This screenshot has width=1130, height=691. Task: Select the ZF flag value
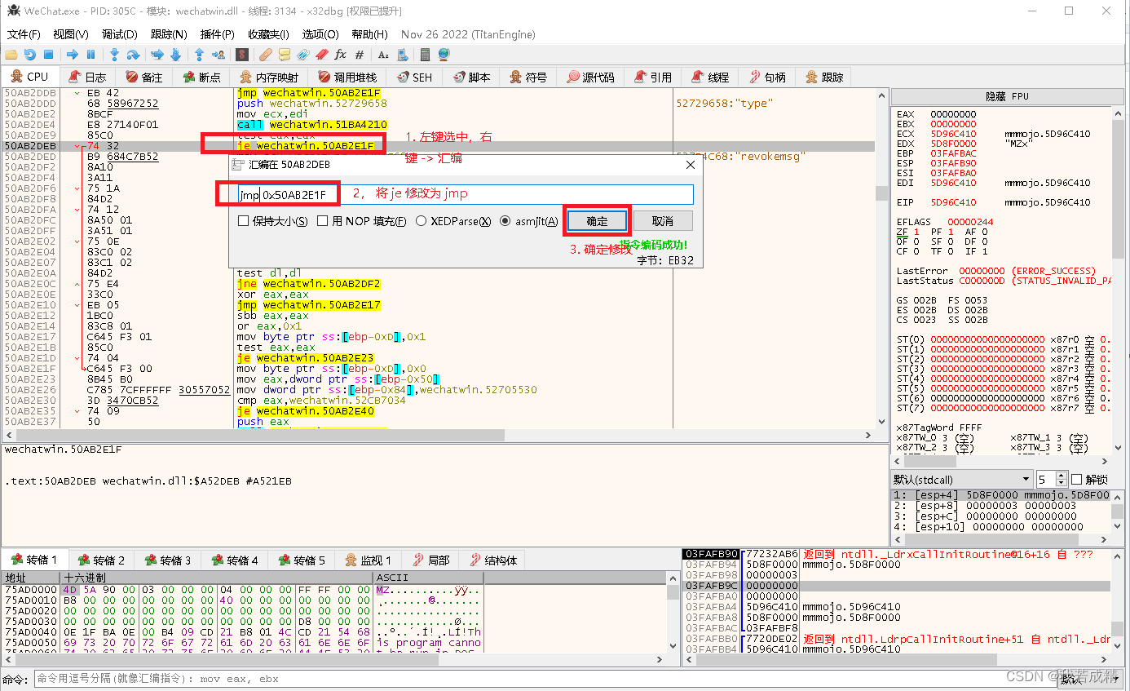point(916,232)
